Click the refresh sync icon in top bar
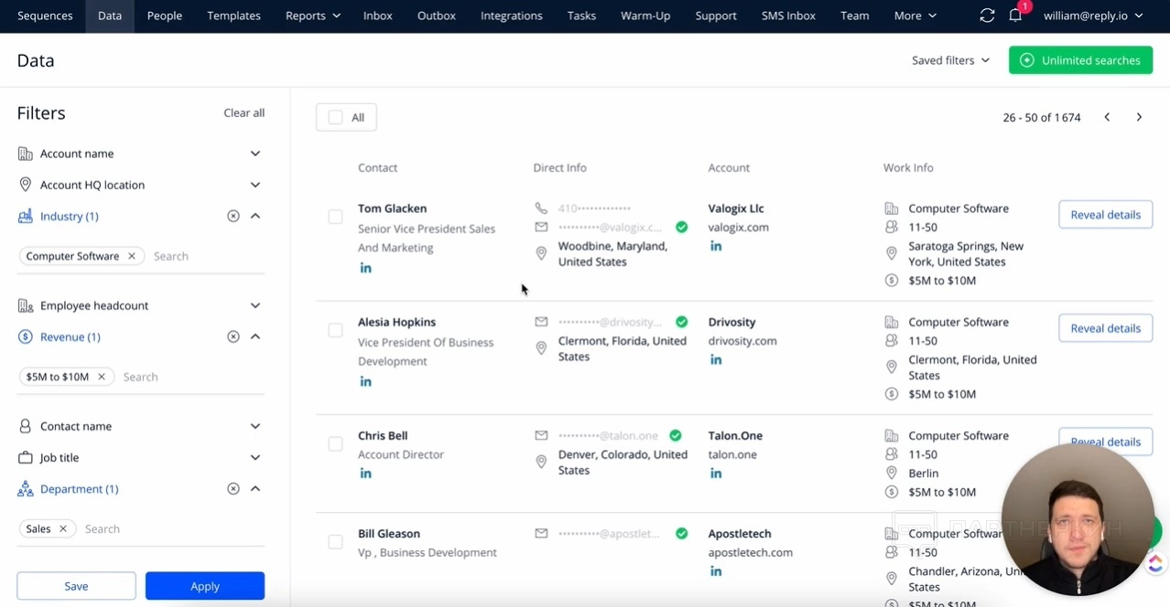The height and width of the screenshot is (607, 1170). tap(987, 16)
